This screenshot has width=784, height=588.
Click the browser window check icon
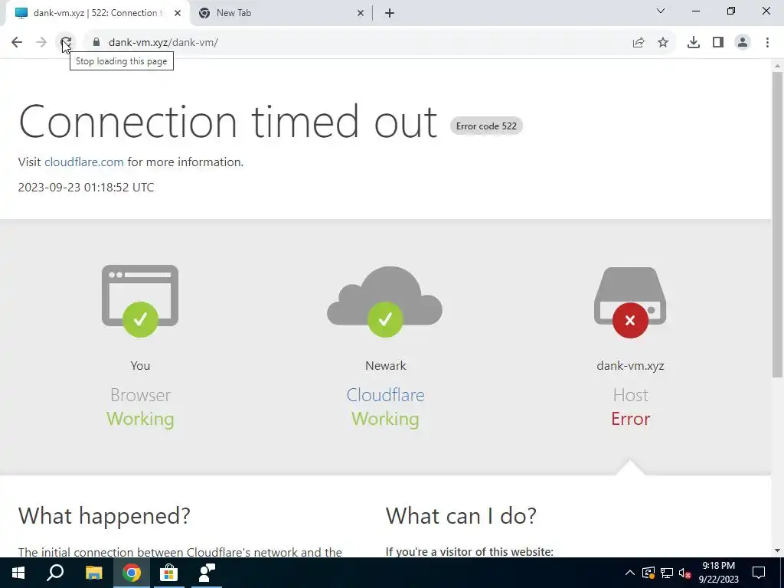pos(140,301)
